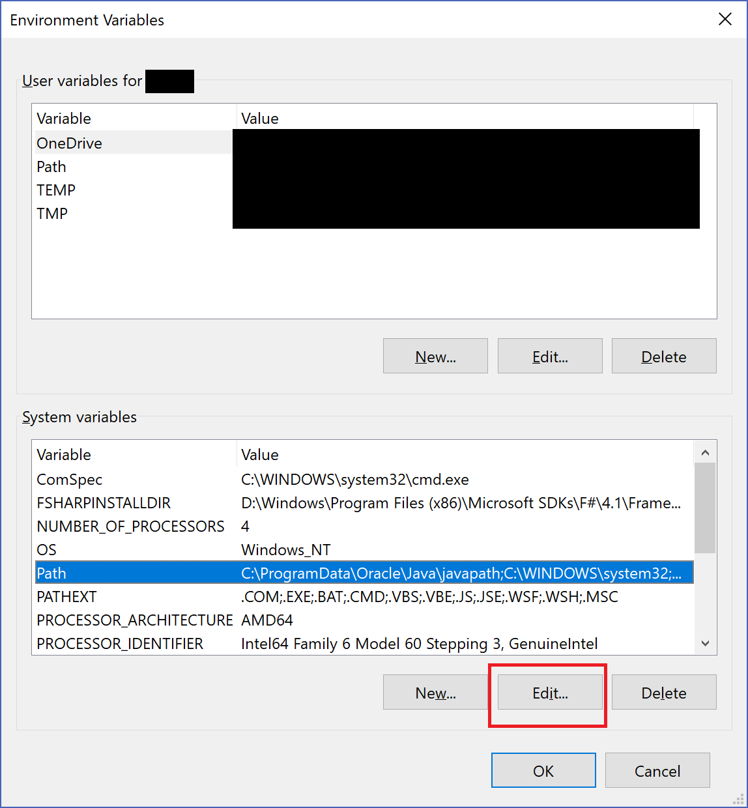Select the Path user variable
The height and width of the screenshot is (808, 748).
(x=51, y=166)
